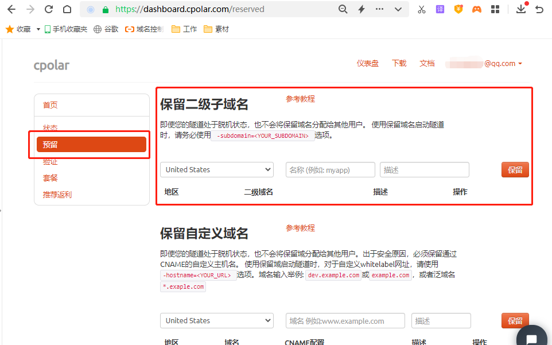Open the game controller extension icon

click(477, 10)
